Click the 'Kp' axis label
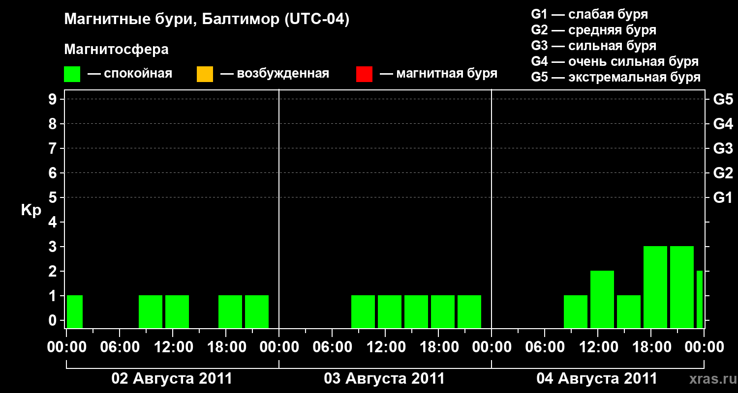Screen dimensions: 738x393 pyautogui.click(x=31, y=210)
